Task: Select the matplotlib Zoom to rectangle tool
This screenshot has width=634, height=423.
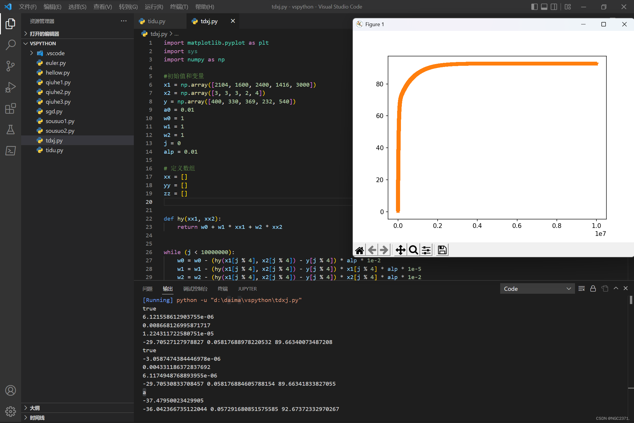Action: coord(413,250)
